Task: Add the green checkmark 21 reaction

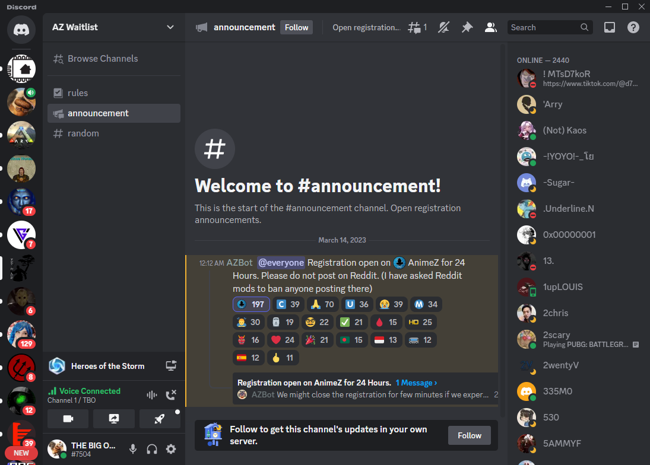Action: [x=351, y=322]
